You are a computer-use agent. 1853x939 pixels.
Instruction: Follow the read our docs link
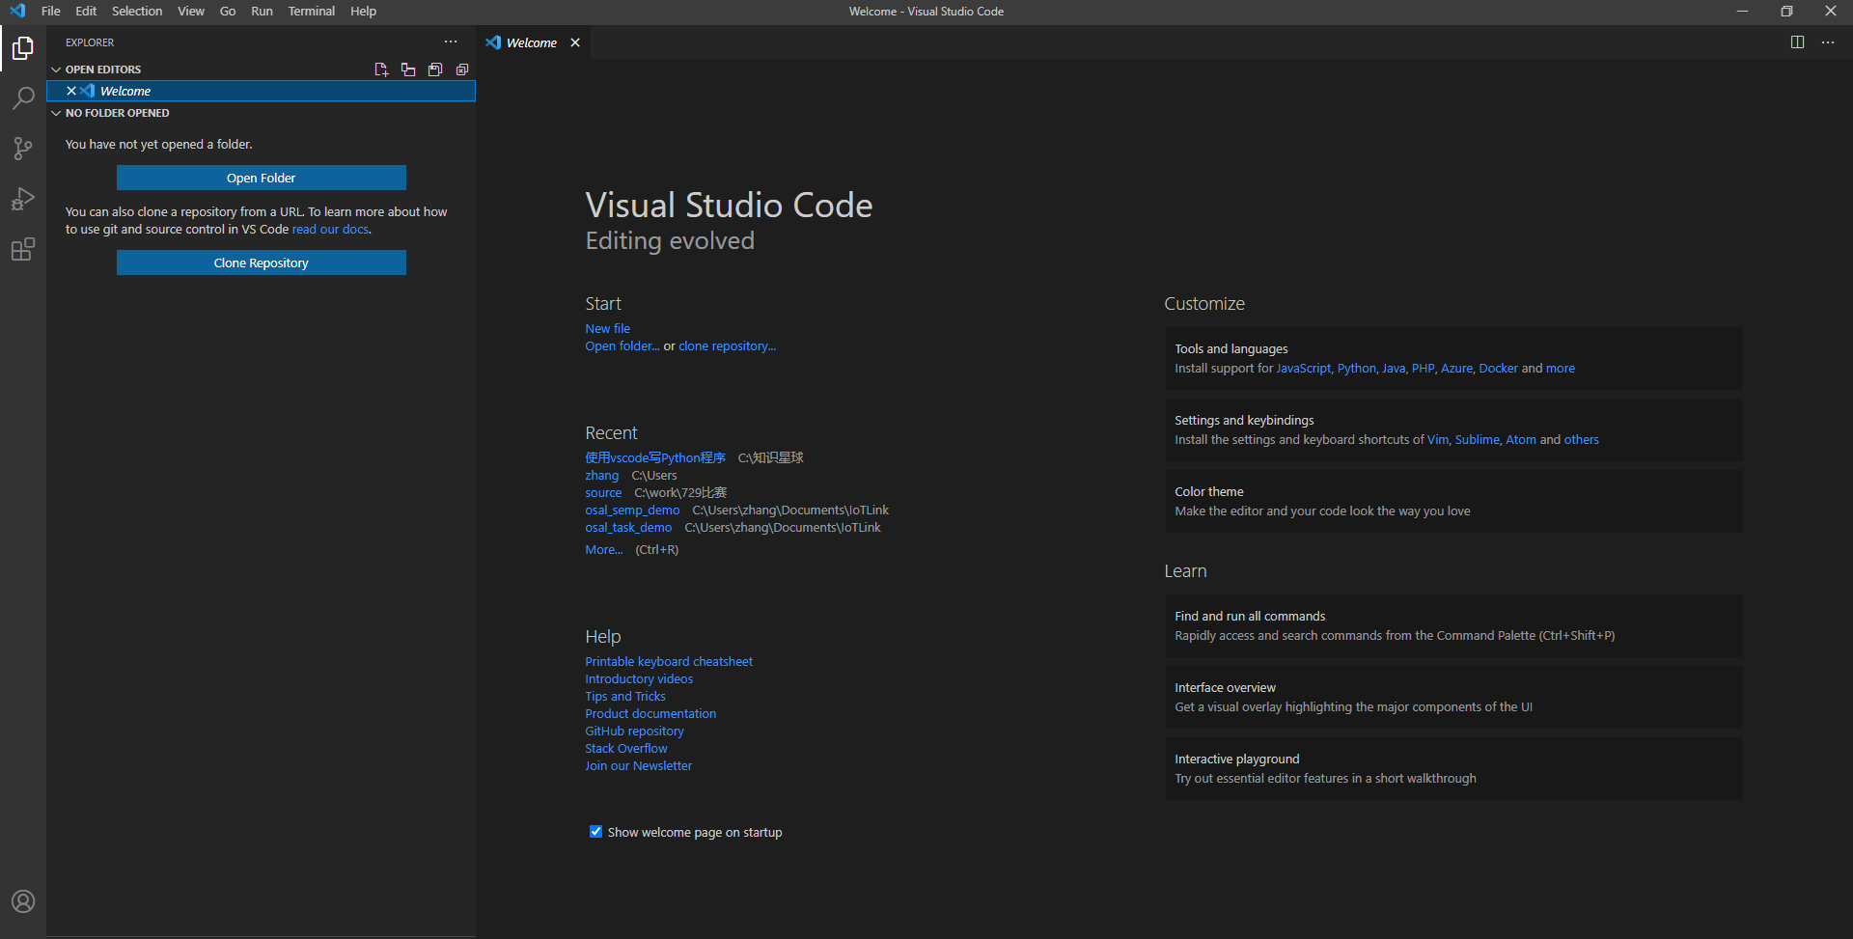pos(330,229)
